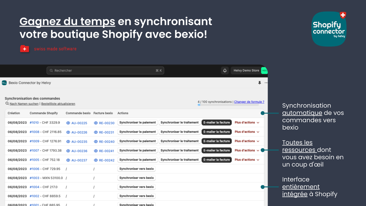The image size is (366, 206).
Task: Synchroniser le paiement for order #1009
Action: click(x=138, y=141)
